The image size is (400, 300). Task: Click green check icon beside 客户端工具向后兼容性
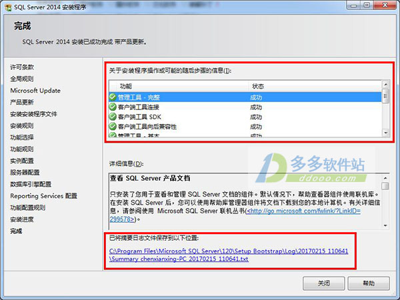tap(113, 126)
